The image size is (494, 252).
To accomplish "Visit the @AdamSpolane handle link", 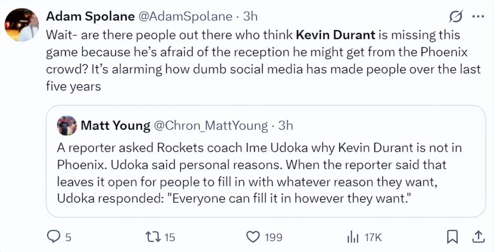I will 184,16.
